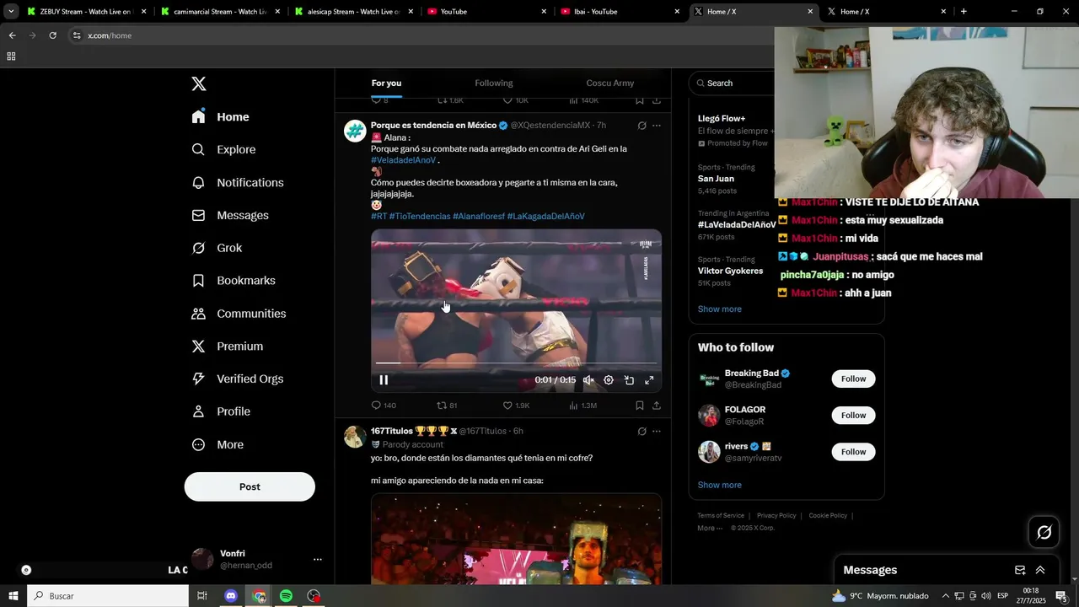Viewport: 1079px width, 607px height.
Task: Show more Who to follow suggestions
Action: tap(720, 485)
